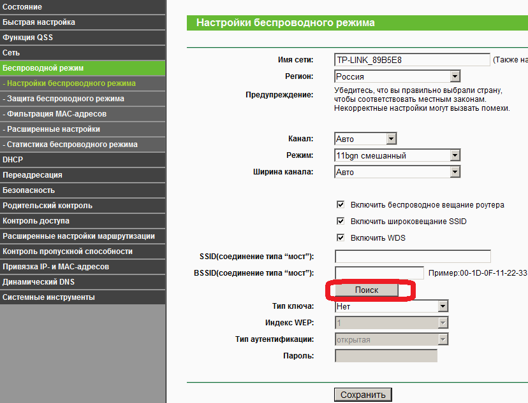Click the 'Имя сети' text field
Viewport: 528px width, 403px height.
coord(411,60)
